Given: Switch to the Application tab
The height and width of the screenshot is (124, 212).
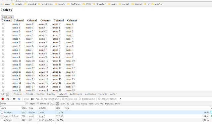Looking at the screenshot, I should (x=90, y=94).
